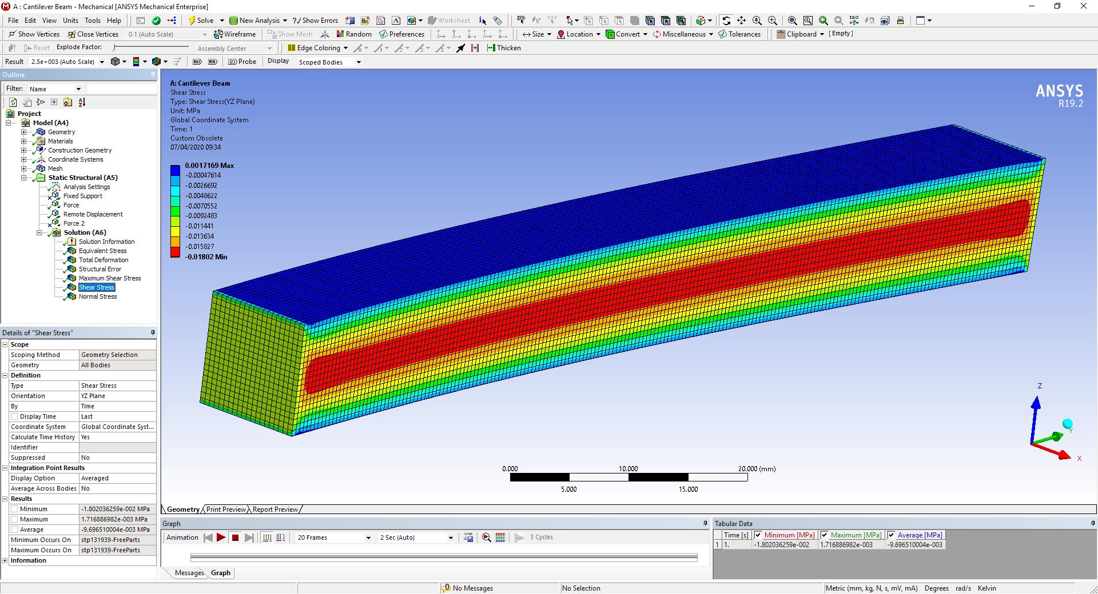Set ISO isometric view icon
Screen dimensions: 1098x594
pos(854,20)
